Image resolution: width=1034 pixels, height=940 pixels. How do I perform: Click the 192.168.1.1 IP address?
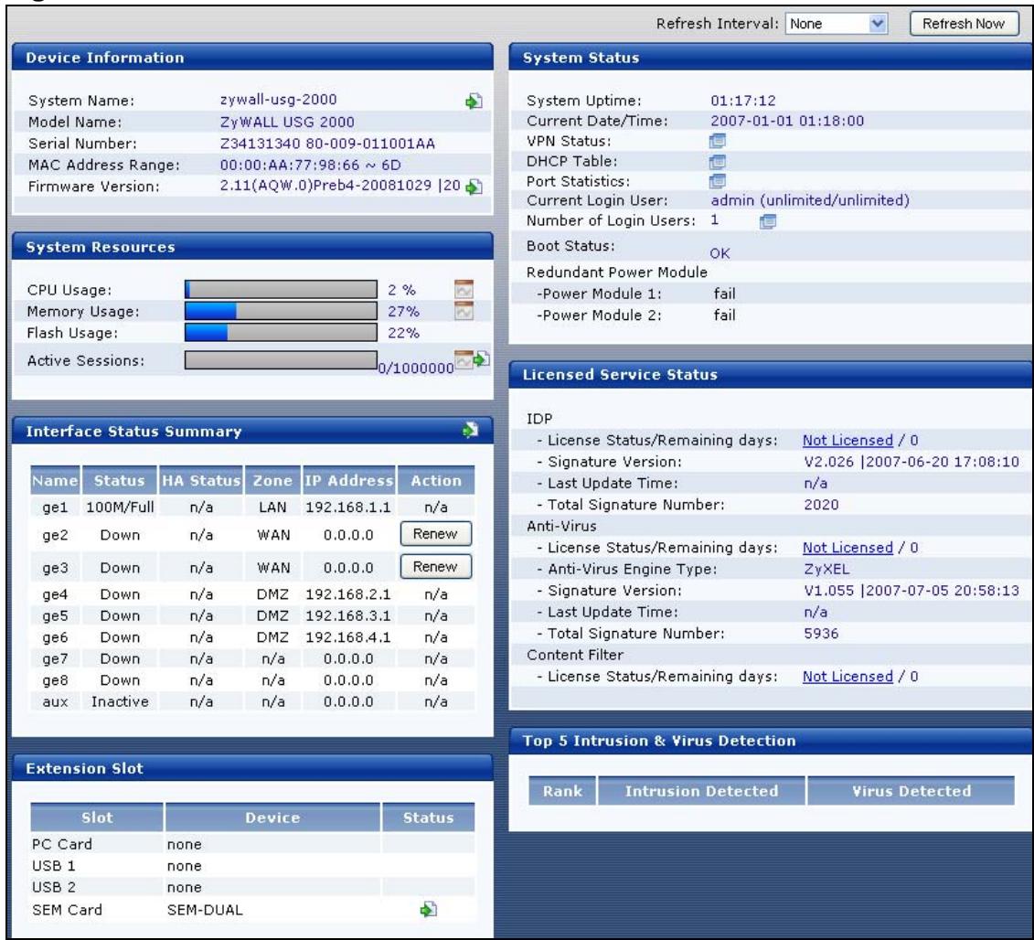pyautogui.click(x=348, y=507)
